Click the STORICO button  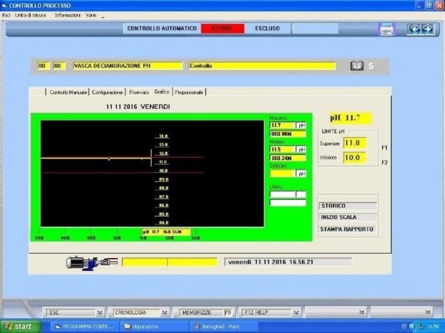coord(348,206)
